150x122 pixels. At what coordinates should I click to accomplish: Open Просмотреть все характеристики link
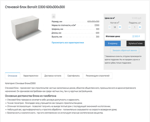(68, 43)
